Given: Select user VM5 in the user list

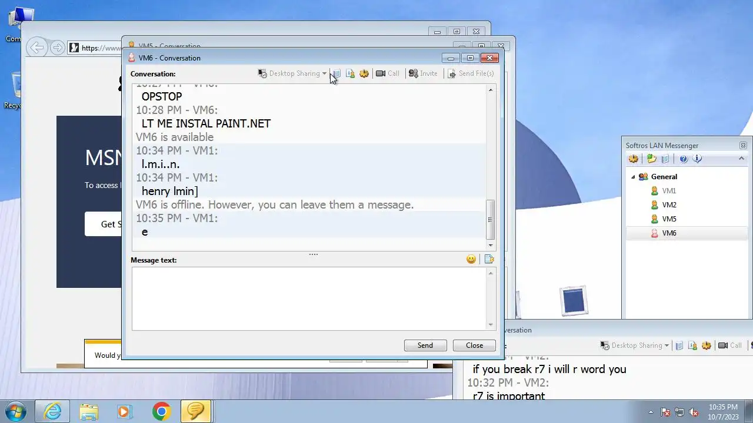Looking at the screenshot, I should [x=669, y=219].
